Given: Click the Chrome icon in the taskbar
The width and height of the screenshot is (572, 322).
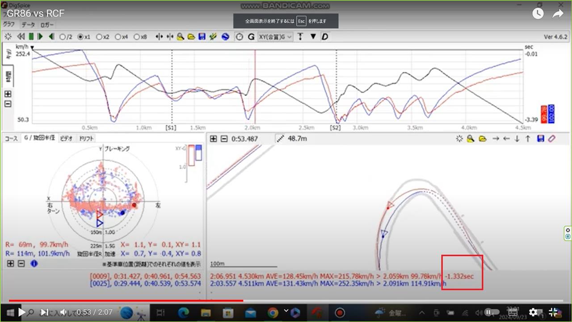Looking at the screenshot, I should coord(273,312).
